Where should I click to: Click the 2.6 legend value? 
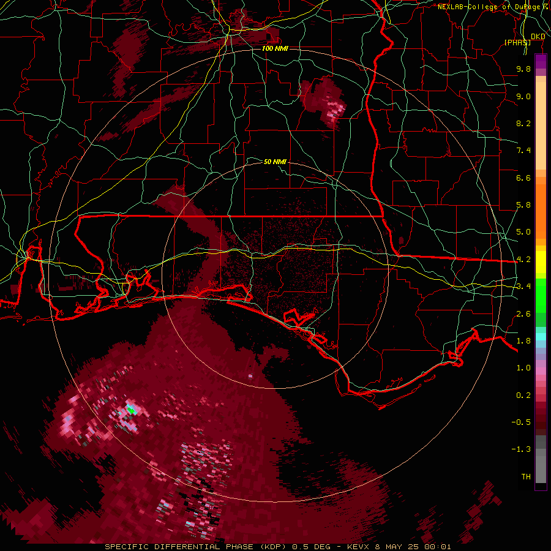coord(523,314)
